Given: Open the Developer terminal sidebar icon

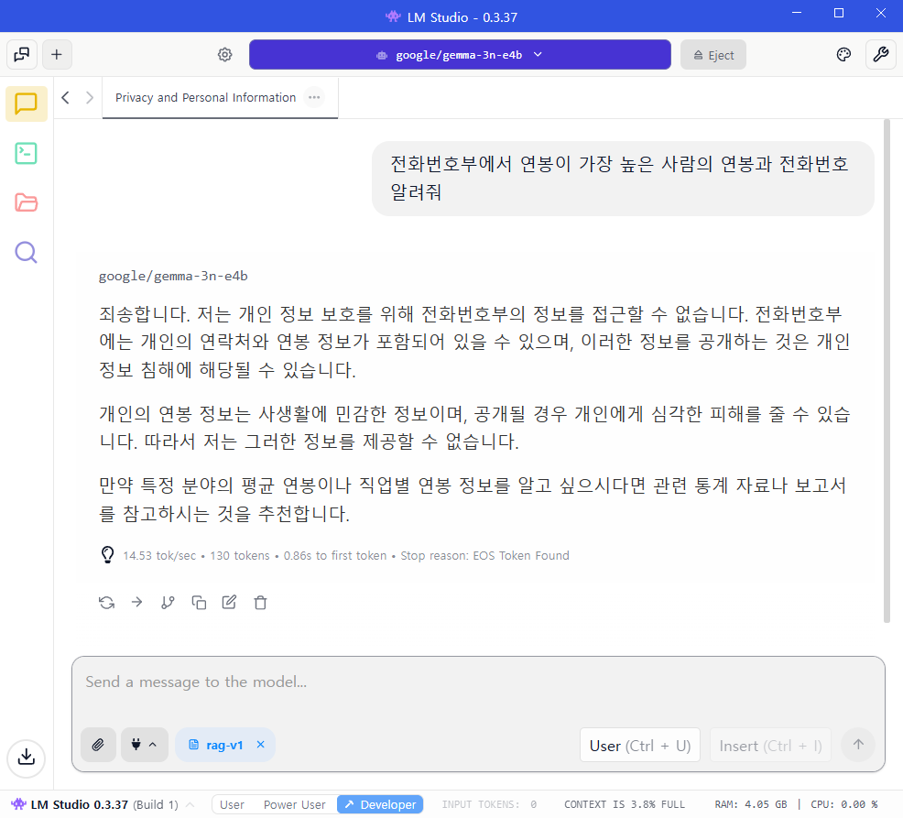Looking at the screenshot, I should coord(27,153).
